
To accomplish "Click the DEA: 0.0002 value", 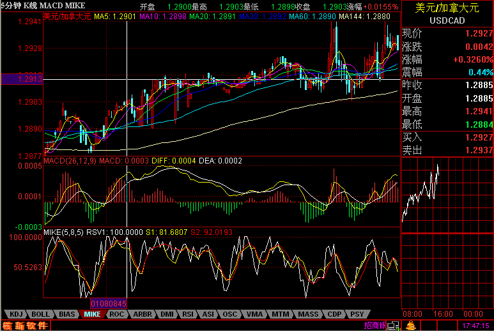I will (220, 161).
